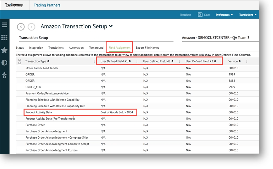This screenshot has height=169, width=273.
Task: Open the Export File Names tab
Action: (x=147, y=48)
